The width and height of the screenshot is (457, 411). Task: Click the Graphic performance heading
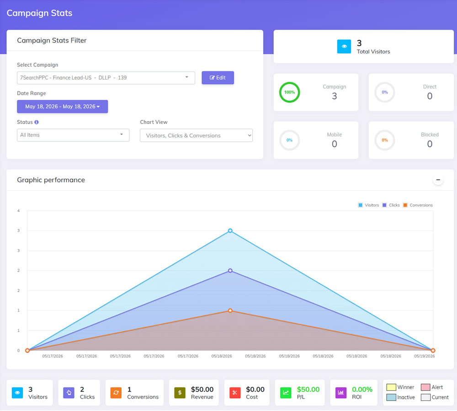(51, 180)
